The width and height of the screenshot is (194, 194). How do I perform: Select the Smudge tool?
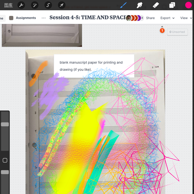pos(140,5)
